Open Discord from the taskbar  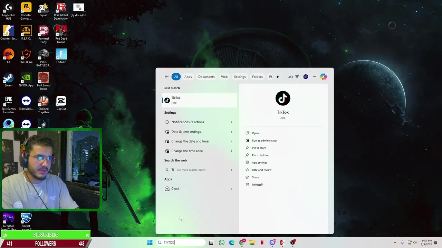click(272, 242)
